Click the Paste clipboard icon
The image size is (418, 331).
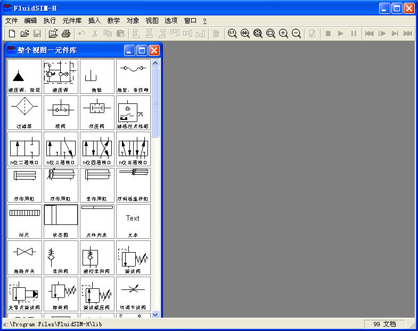point(120,34)
